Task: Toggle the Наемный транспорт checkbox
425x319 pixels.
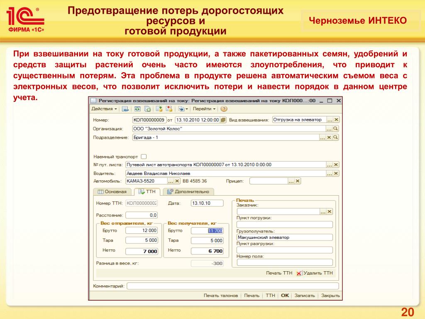Action: (x=144, y=157)
